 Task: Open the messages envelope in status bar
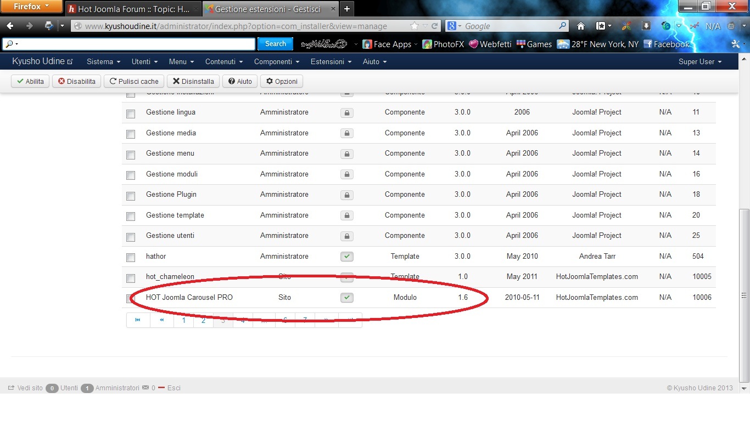(x=145, y=388)
